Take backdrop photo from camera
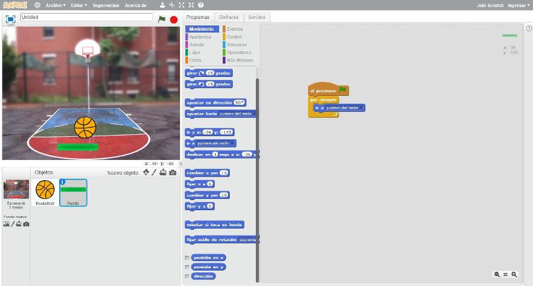Viewport: 533px width, 286px height. point(26,224)
